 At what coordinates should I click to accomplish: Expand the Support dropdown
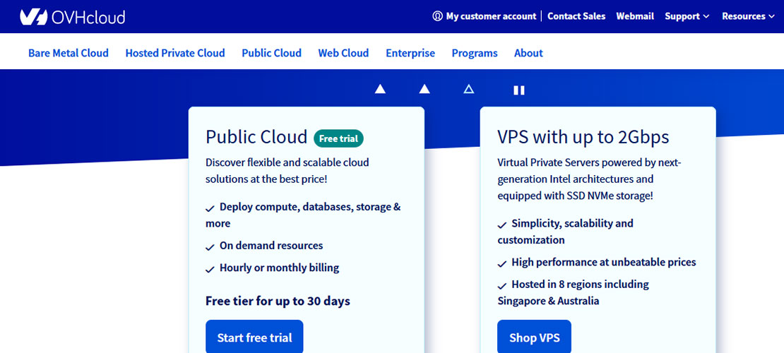pos(687,16)
